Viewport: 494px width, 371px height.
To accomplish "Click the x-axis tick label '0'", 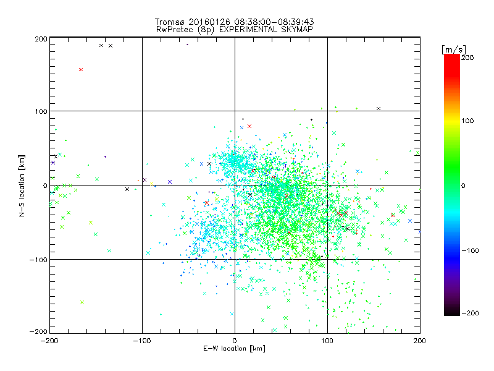I will [235, 341].
